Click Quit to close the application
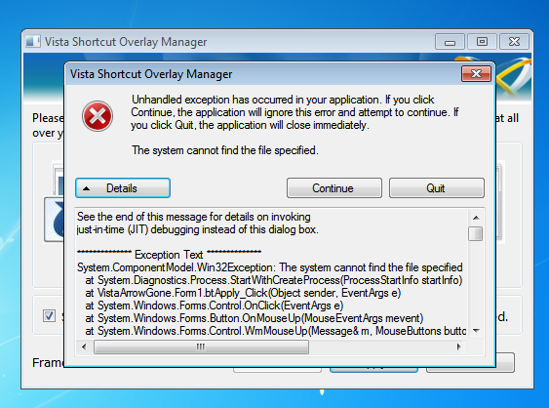 (437, 188)
